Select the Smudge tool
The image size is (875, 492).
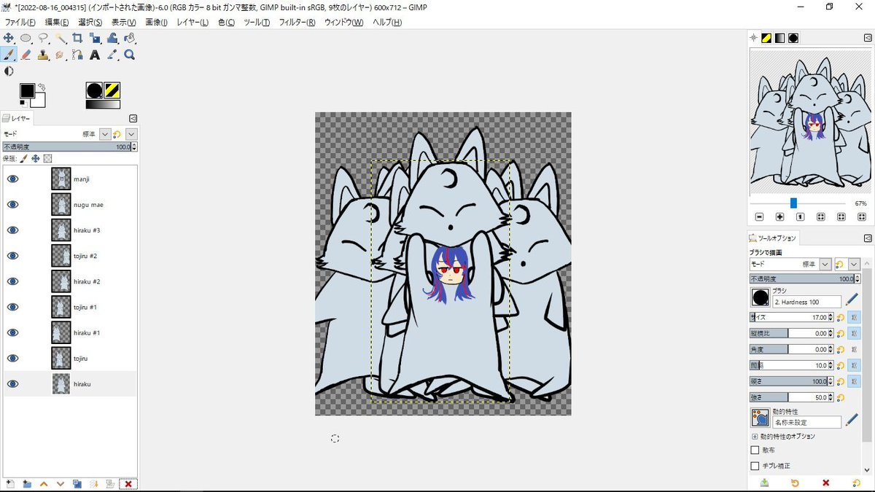pyautogui.click(x=61, y=55)
